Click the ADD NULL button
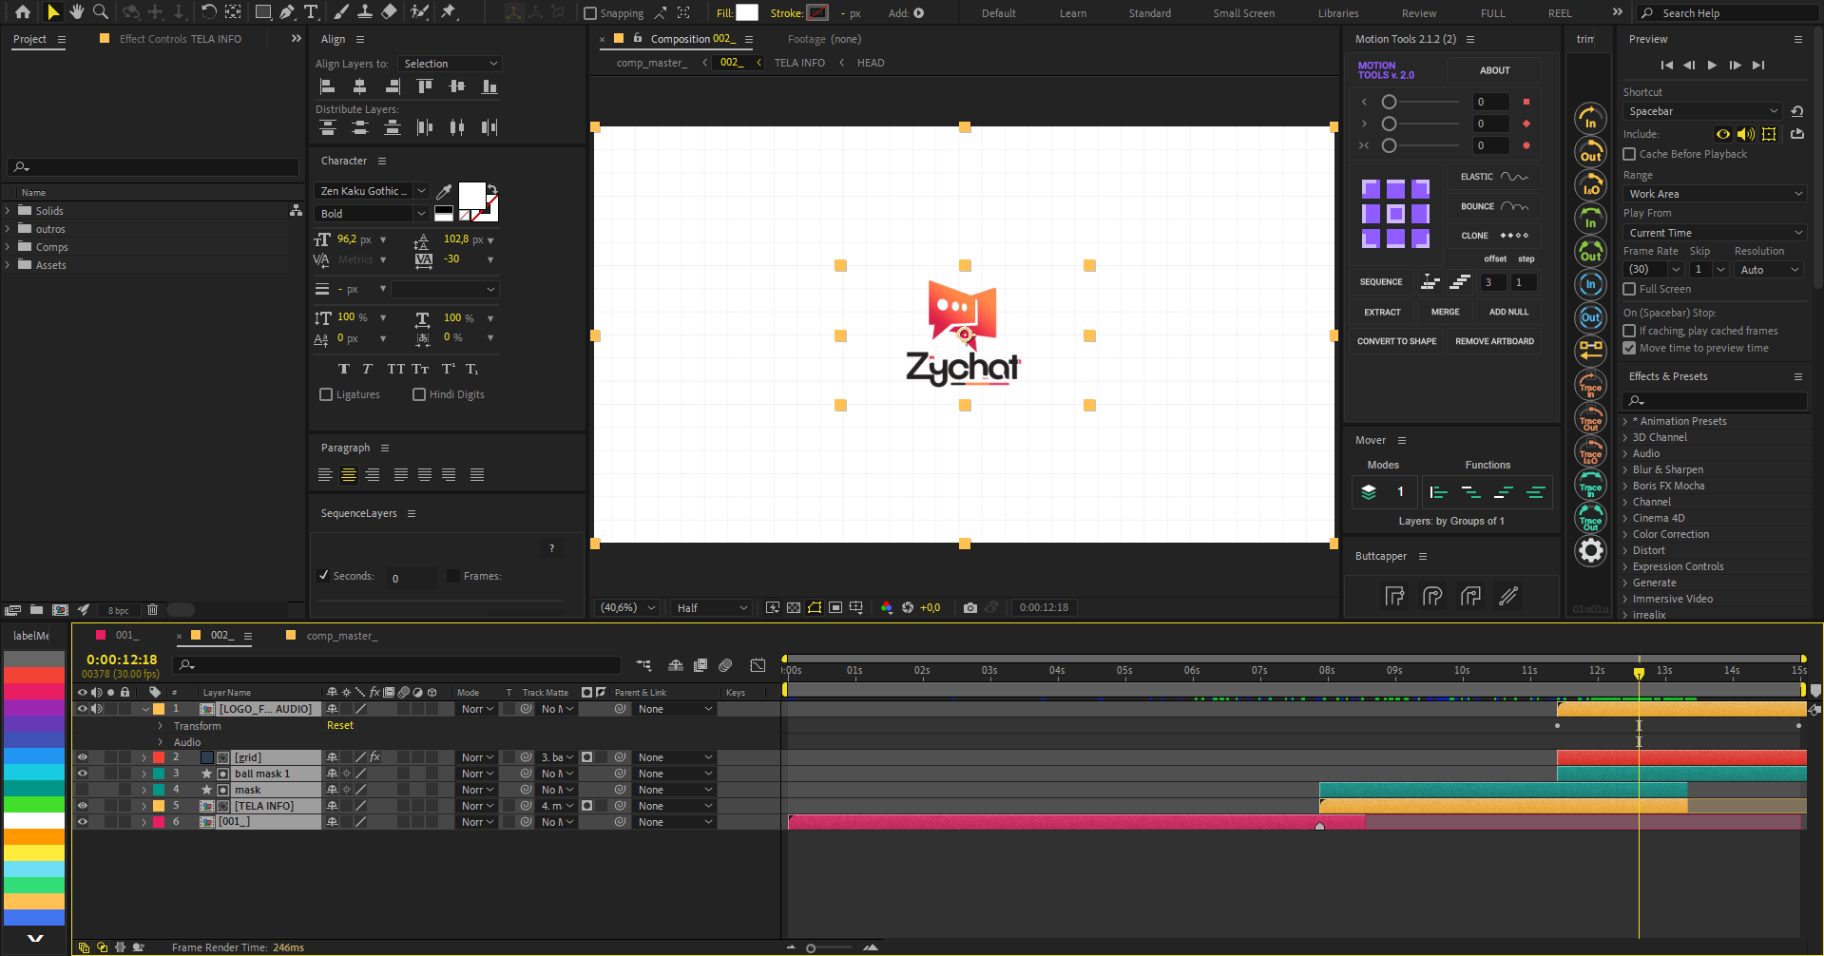 1508,312
